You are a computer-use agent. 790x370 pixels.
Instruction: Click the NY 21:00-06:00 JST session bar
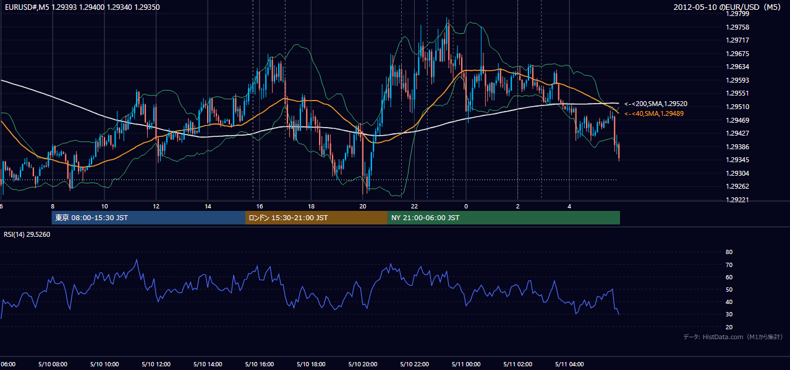[504, 218]
